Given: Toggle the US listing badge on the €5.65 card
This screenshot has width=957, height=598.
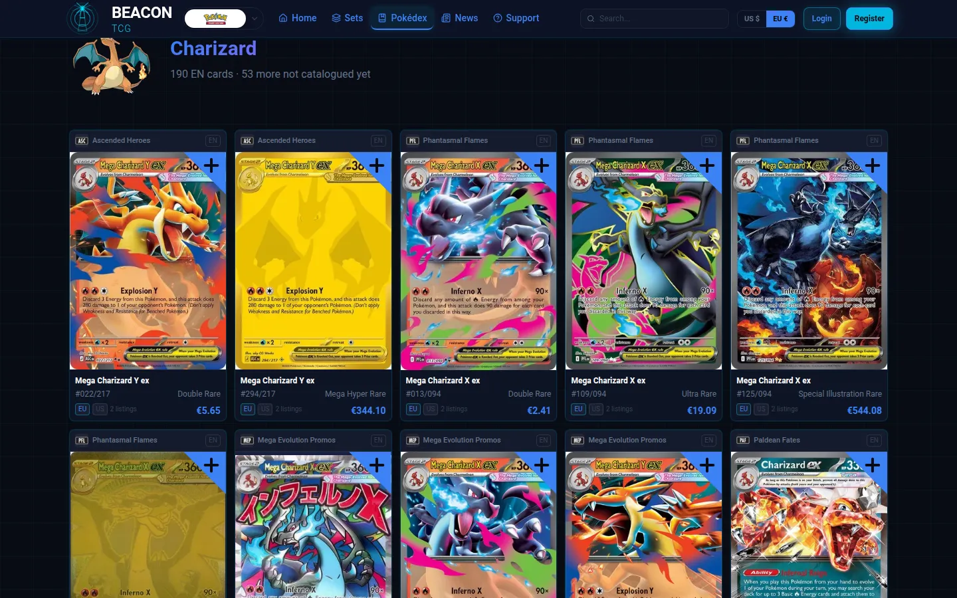Looking at the screenshot, I should (x=100, y=409).
